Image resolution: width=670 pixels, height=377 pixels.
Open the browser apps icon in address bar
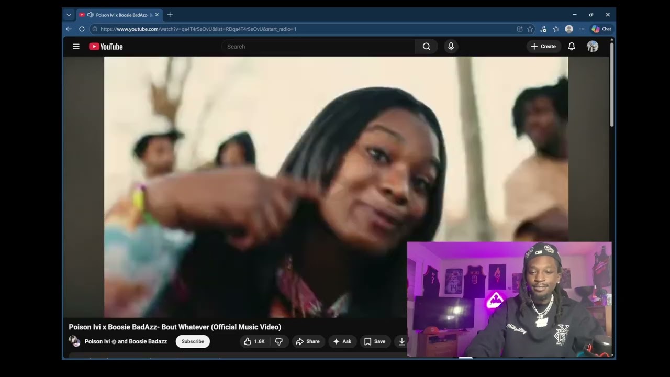tap(520, 29)
